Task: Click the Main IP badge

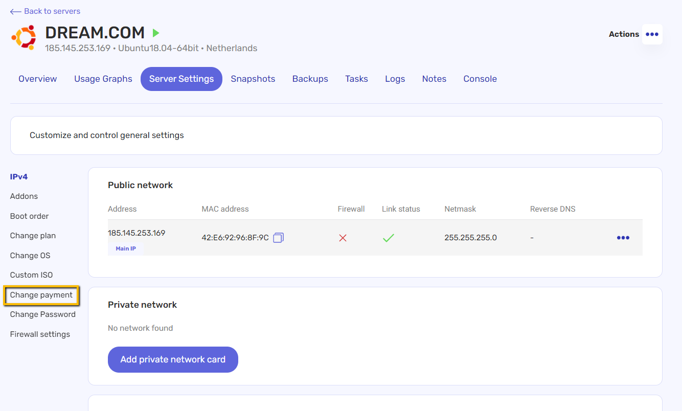Action: coord(126,248)
